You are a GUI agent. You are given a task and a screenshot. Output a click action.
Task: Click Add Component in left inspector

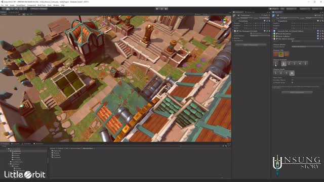tap(251, 45)
